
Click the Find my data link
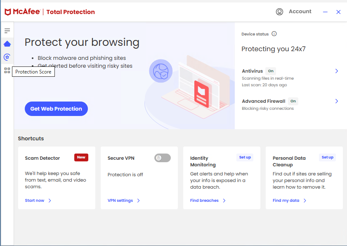(x=286, y=201)
